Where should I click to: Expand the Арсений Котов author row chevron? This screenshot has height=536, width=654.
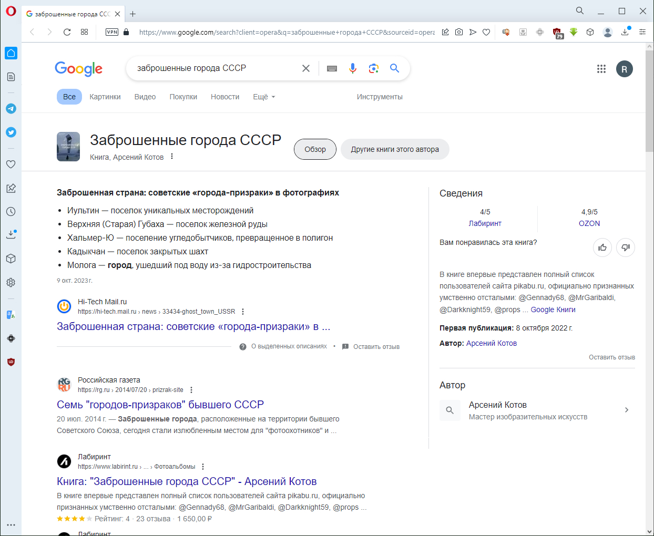pyautogui.click(x=626, y=410)
